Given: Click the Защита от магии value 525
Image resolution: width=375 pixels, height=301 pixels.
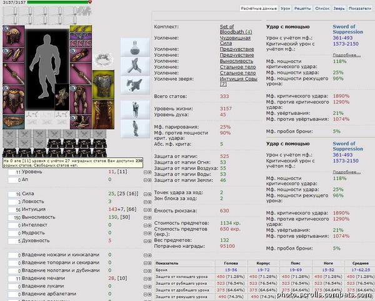Looking at the screenshot, I should click(224, 156).
